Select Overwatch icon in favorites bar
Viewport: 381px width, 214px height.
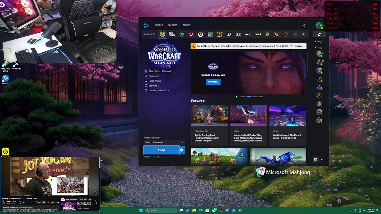point(201,34)
